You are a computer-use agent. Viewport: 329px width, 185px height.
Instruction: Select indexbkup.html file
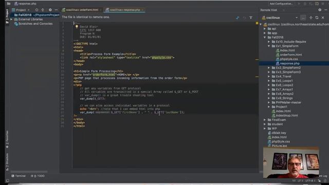[285, 115]
